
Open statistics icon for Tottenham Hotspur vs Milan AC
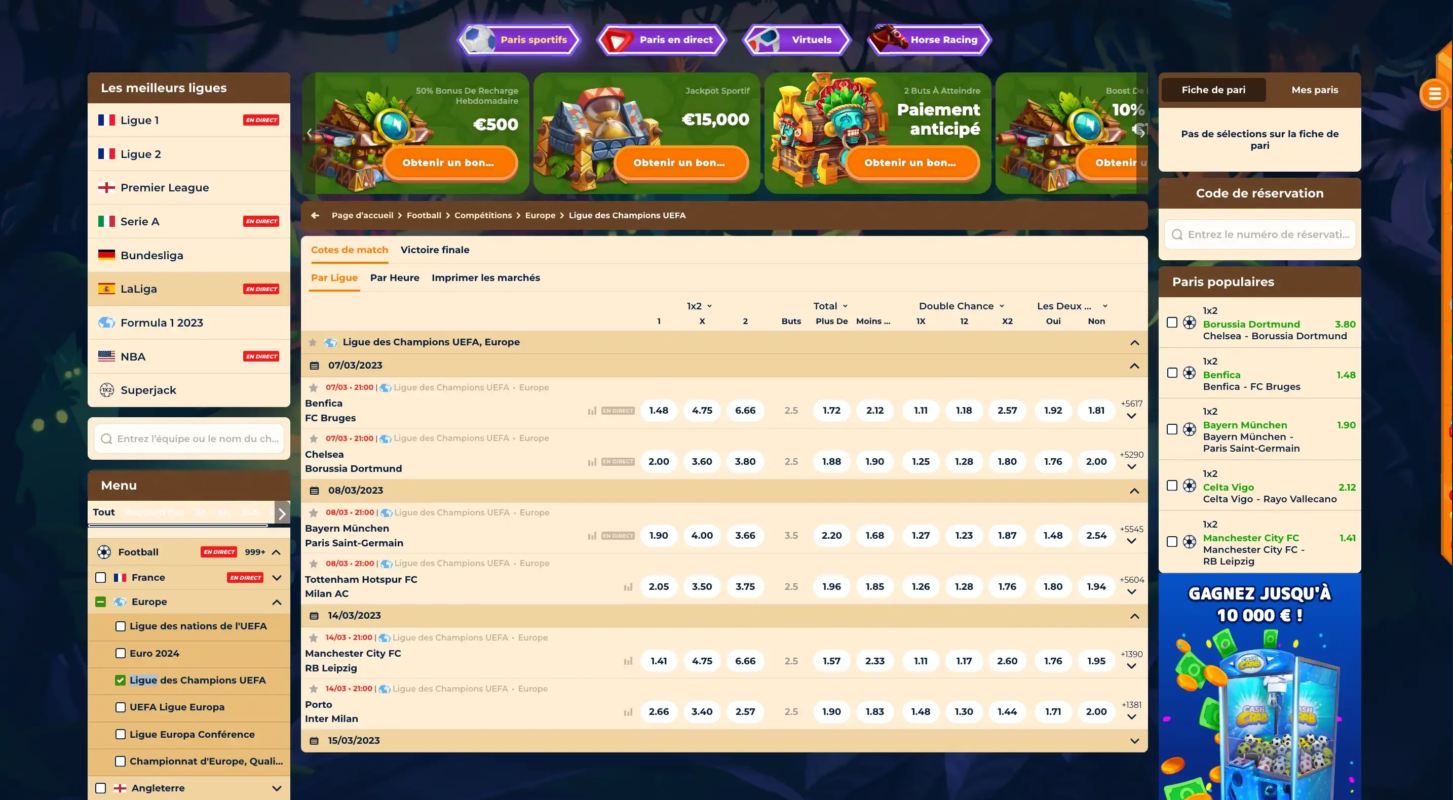628,587
